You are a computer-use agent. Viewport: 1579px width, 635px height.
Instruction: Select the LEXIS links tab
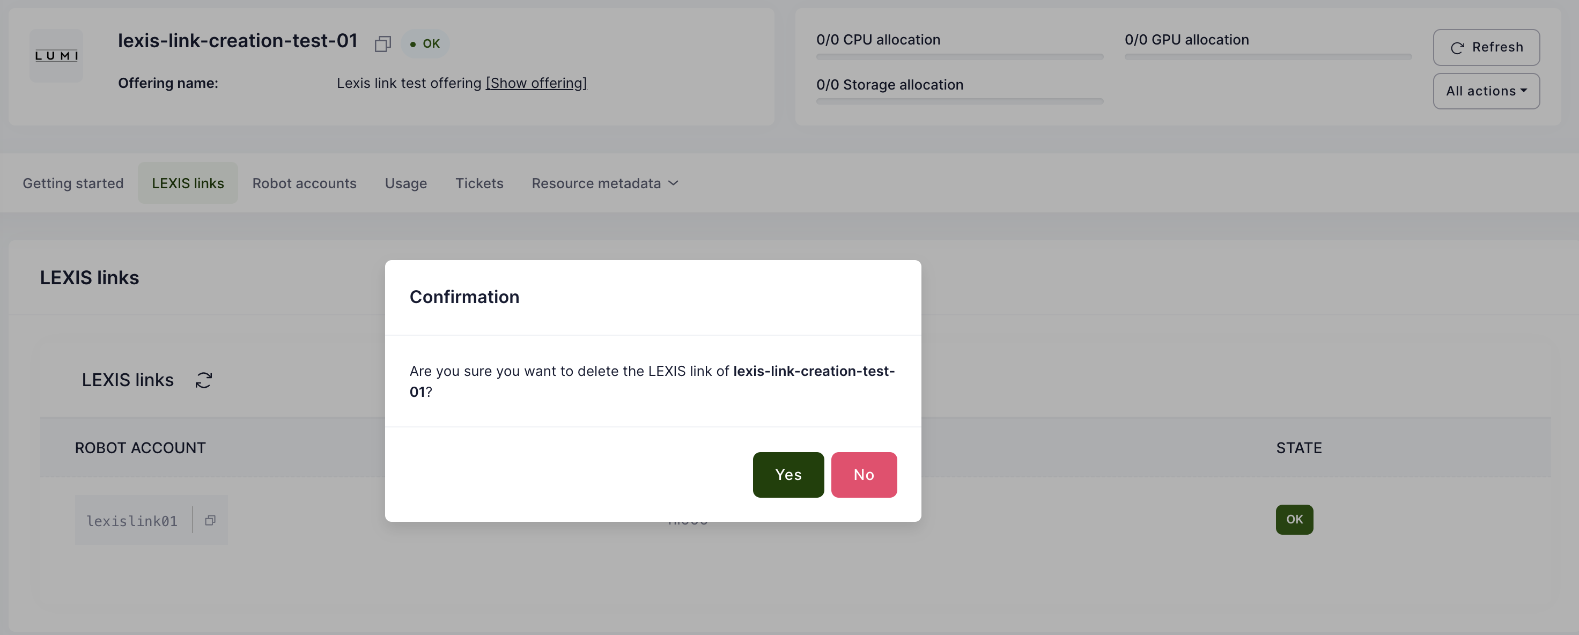click(x=188, y=183)
